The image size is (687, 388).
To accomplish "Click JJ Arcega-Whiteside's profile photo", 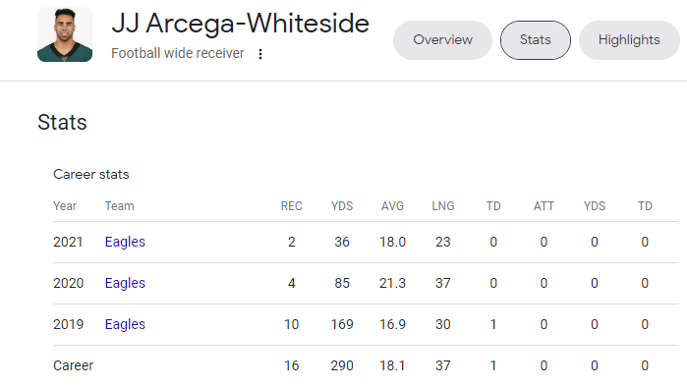I will (x=65, y=34).
